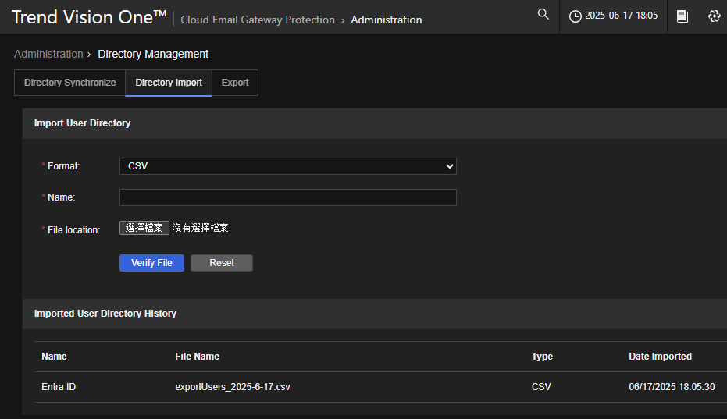Image resolution: width=727 pixels, height=419 pixels.
Task: Click the date and time 2025-06-17 18:05
Action: click(621, 16)
